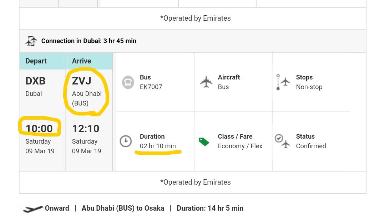This screenshot has width=385, height=216.
Task: Click the green Class / Fare tag icon
Action: pyautogui.click(x=204, y=142)
